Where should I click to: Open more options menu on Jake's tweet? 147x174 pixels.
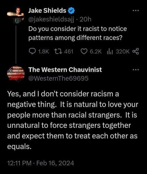click(136, 10)
